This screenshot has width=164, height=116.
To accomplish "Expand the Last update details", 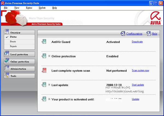I will [49, 85].
